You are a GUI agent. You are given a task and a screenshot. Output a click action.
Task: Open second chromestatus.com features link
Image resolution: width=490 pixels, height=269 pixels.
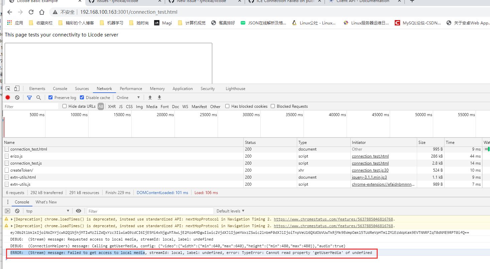pyautogui.click(x=334, y=226)
